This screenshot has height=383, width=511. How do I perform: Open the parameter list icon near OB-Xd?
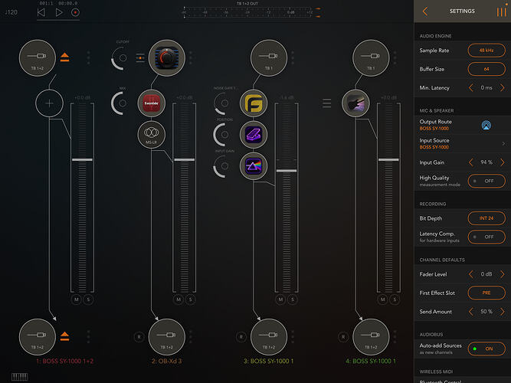[140, 57]
